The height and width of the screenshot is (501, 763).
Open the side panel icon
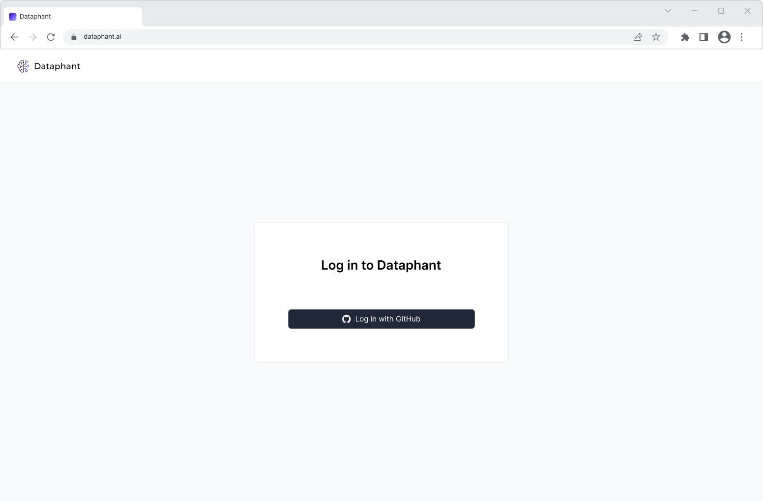[703, 37]
